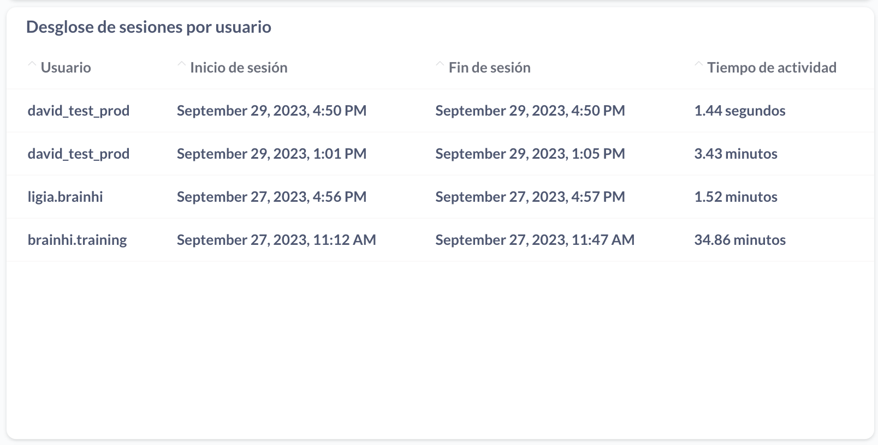This screenshot has width=878, height=445.
Task: Click end time September 29, 2023, 4:50 PM
Action: point(530,111)
